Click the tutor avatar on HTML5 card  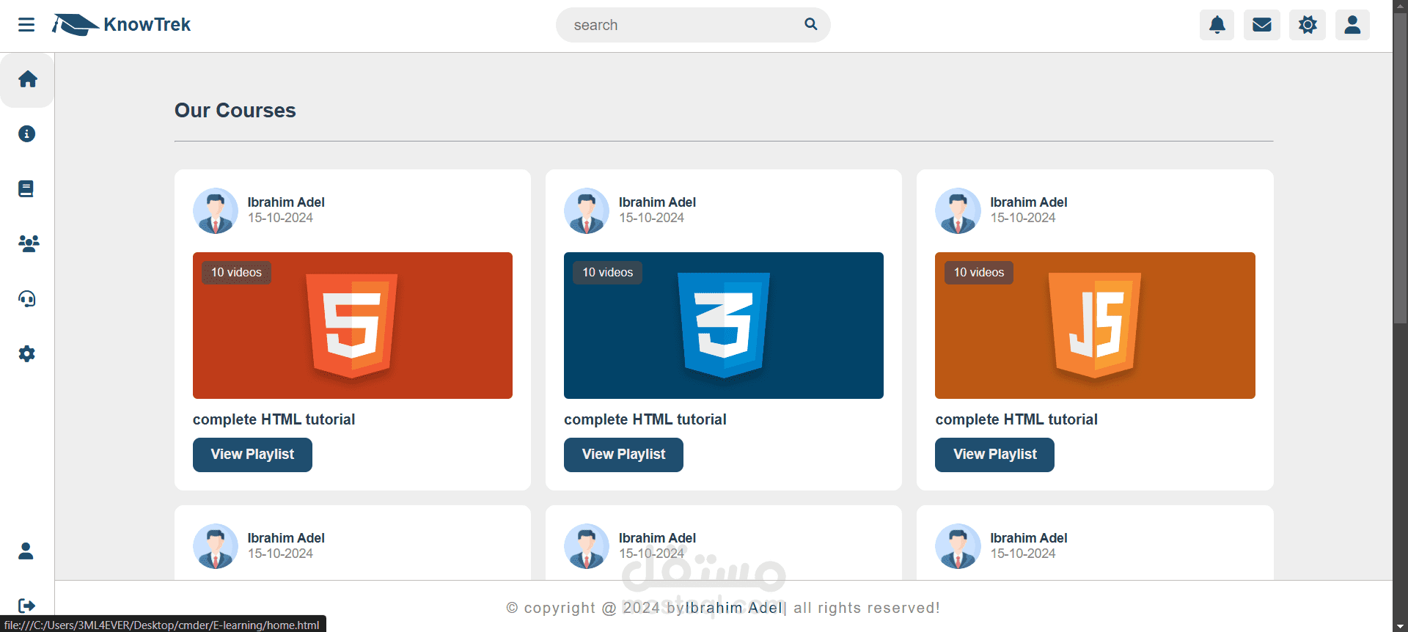[216, 211]
